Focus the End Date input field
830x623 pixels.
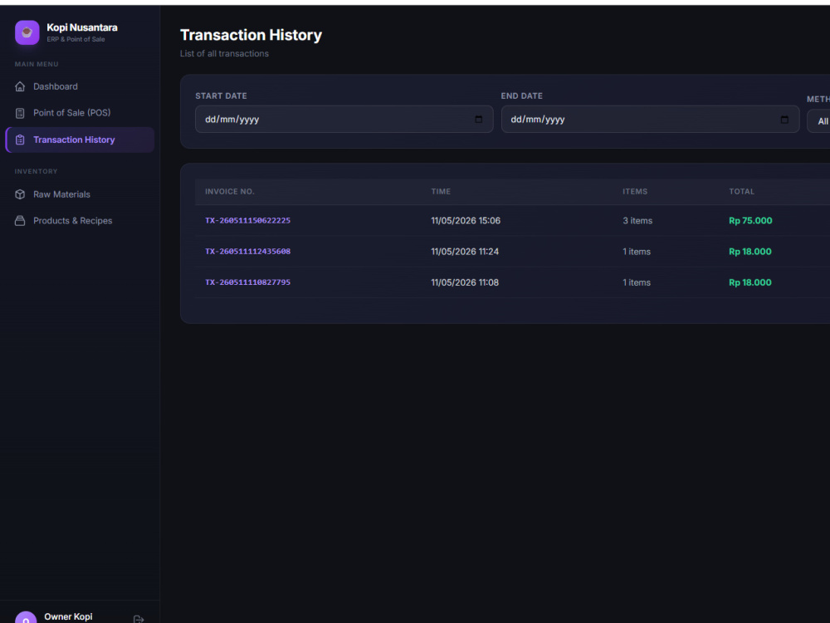tap(650, 119)
